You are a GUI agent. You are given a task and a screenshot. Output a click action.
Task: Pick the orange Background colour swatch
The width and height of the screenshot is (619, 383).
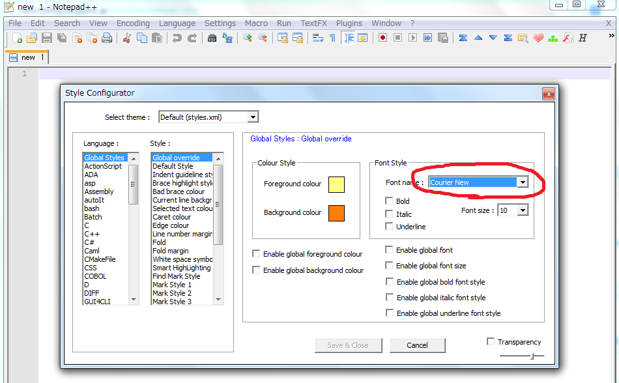[336, 213]
